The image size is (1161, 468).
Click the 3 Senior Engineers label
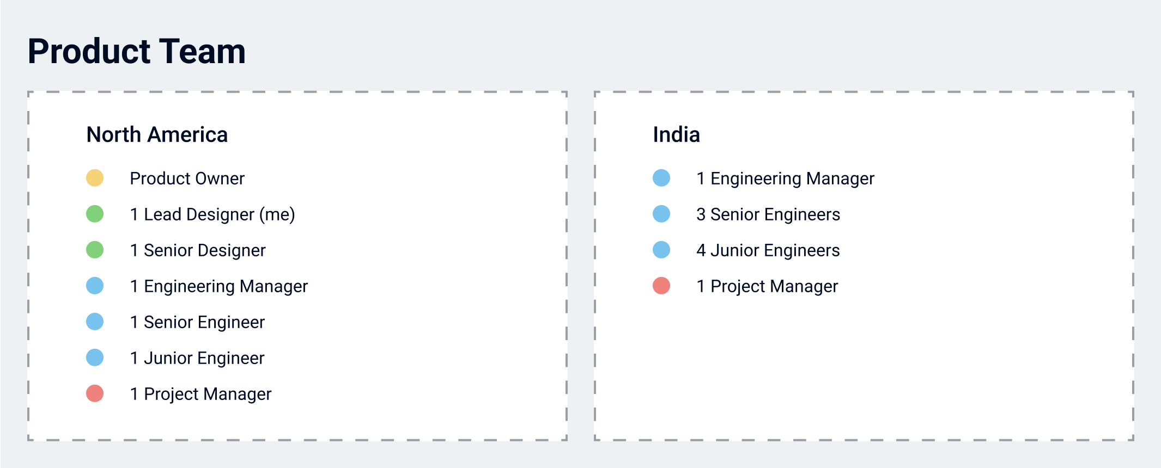(768, 214)
